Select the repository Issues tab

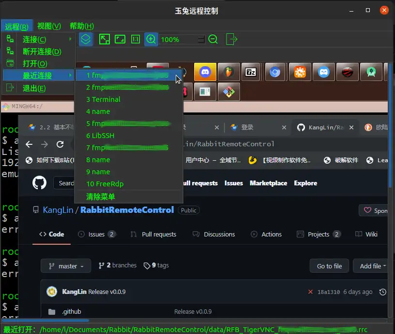[x=97, y=234]
